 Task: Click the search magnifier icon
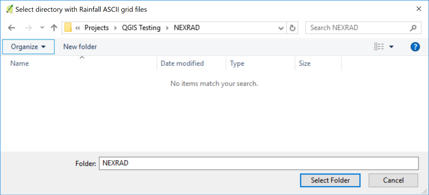(413, 28)
